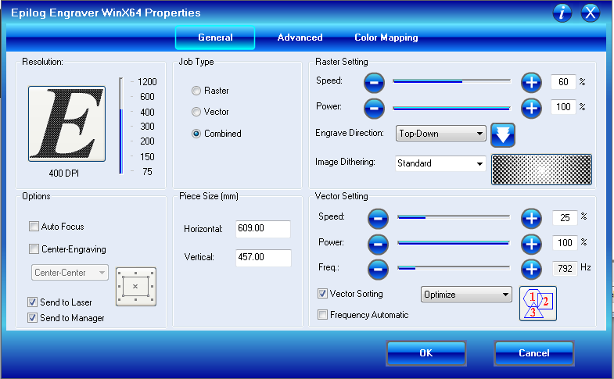Decrease vector speed with minus button
This screenshot has height=379, width=614.
pyautogui.click(x=378, y=218)
